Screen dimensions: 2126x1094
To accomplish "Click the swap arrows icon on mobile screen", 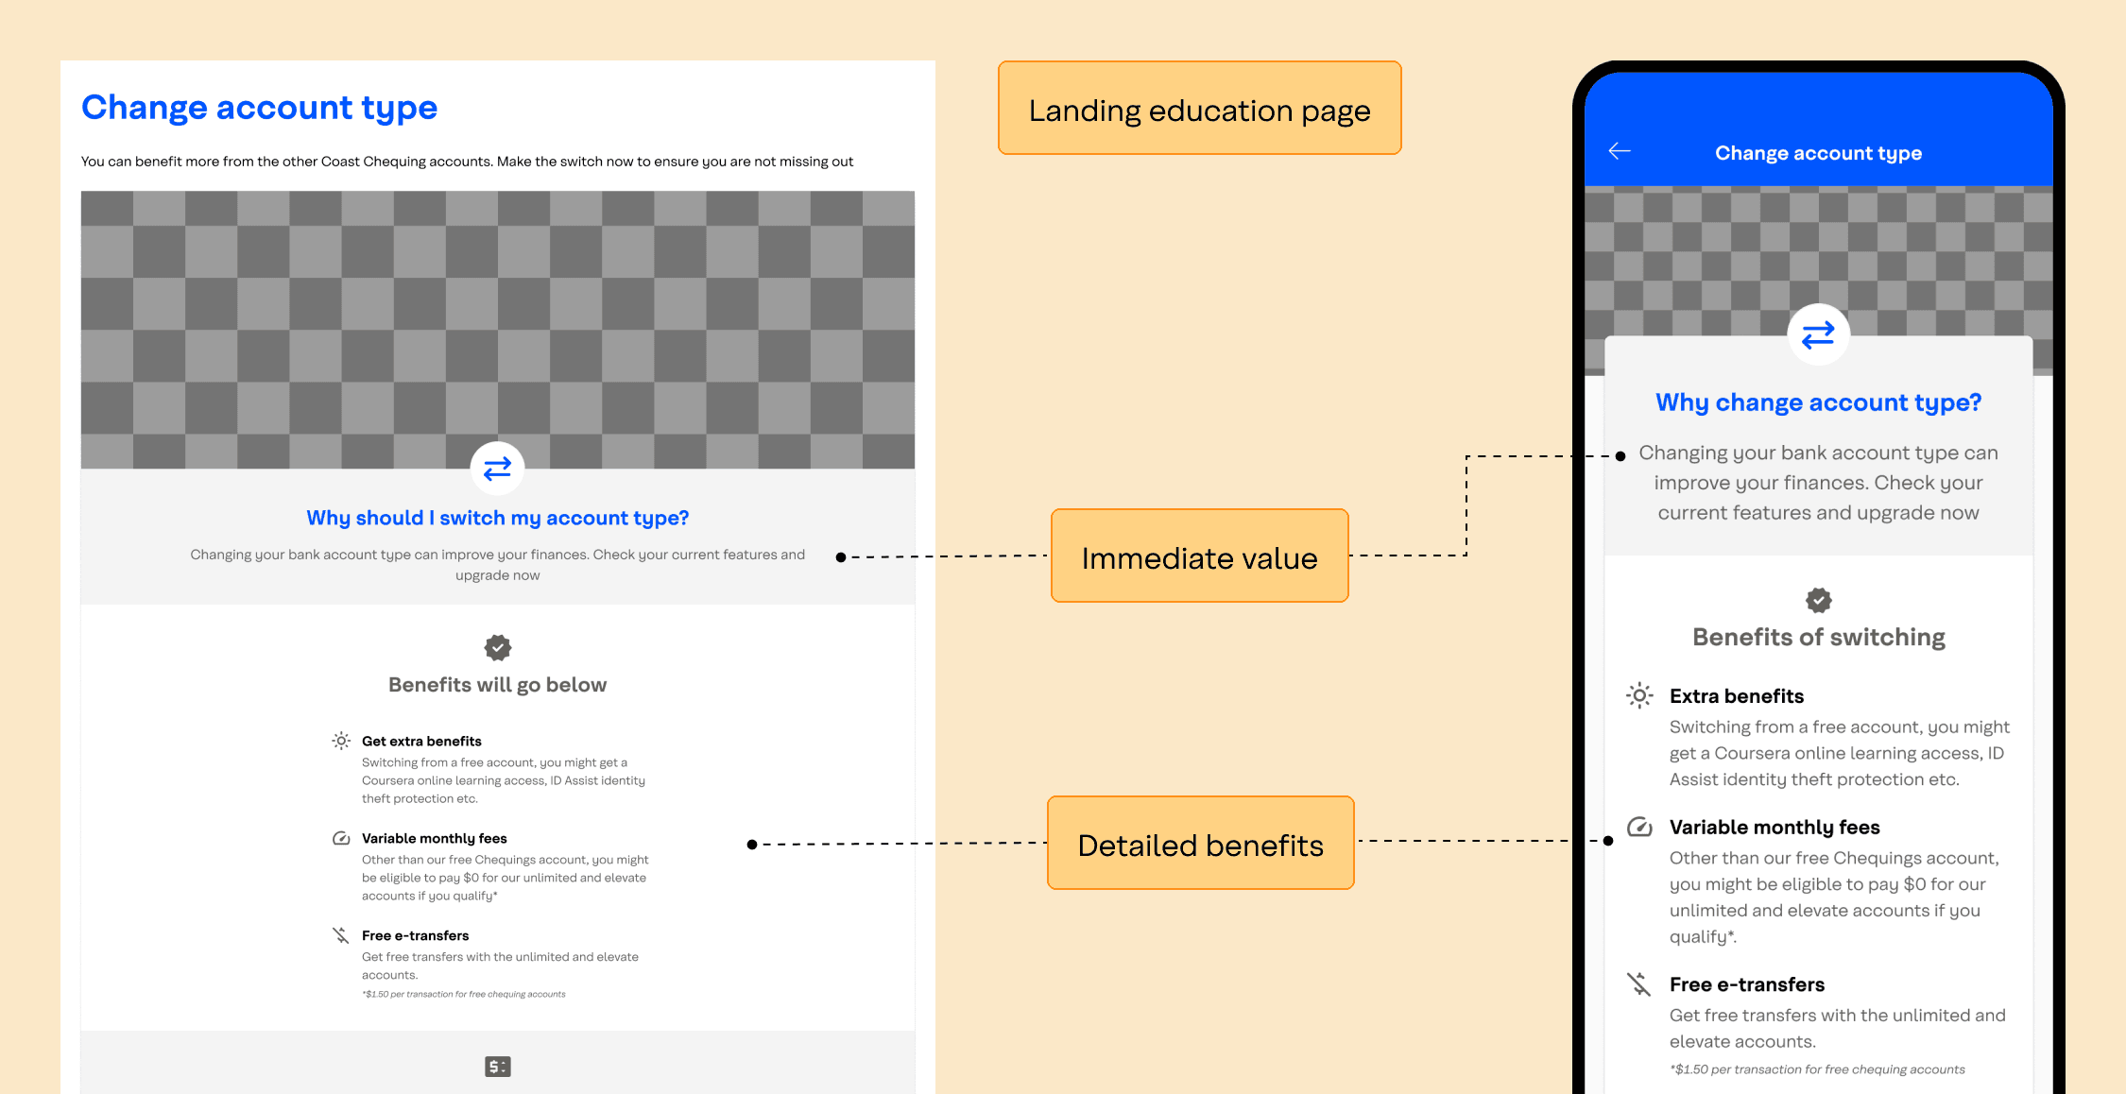I will pos(1818,334).
